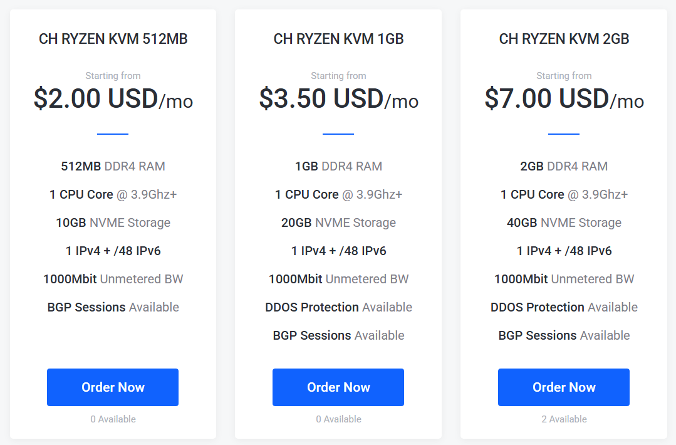Click the 2 Available stock label
This screenshot has width=676, height=445.
(x=564, y=419)
